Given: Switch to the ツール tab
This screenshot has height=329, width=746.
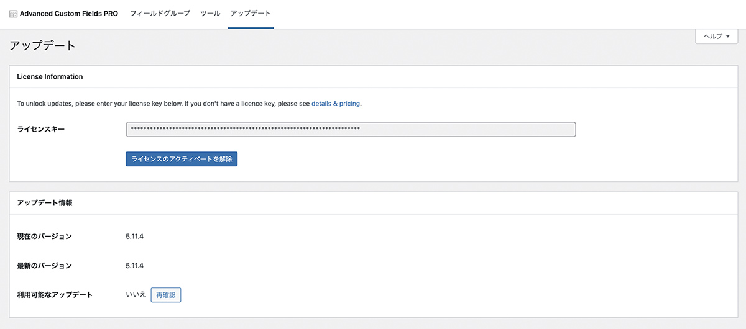Looking at the screenshot, I should point(210,13).
